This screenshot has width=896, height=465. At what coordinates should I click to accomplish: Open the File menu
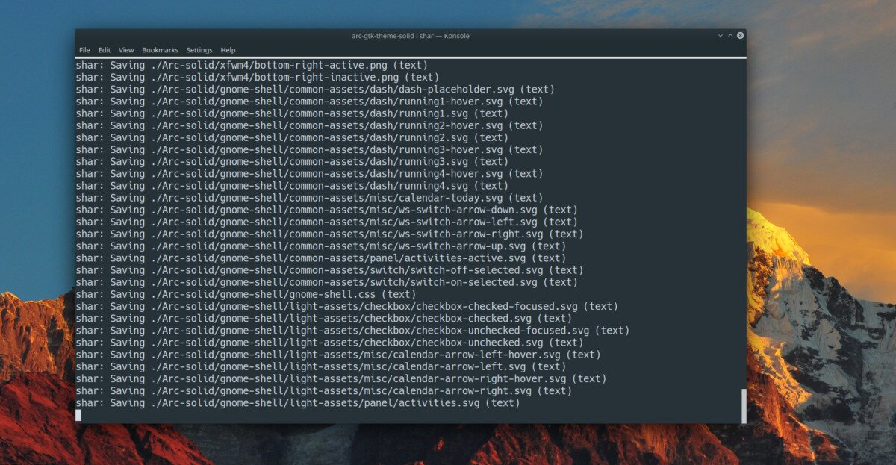[84, 50]
